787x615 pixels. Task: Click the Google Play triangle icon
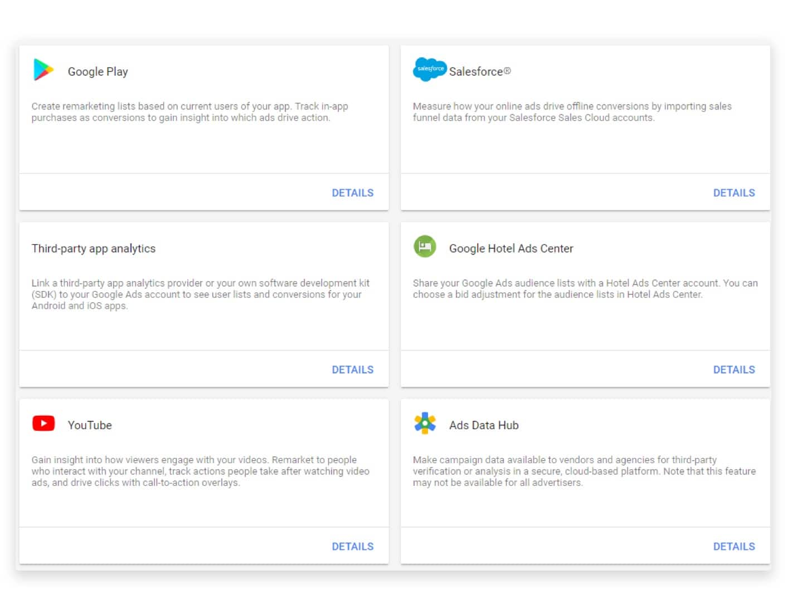click(x=43, y=70)
